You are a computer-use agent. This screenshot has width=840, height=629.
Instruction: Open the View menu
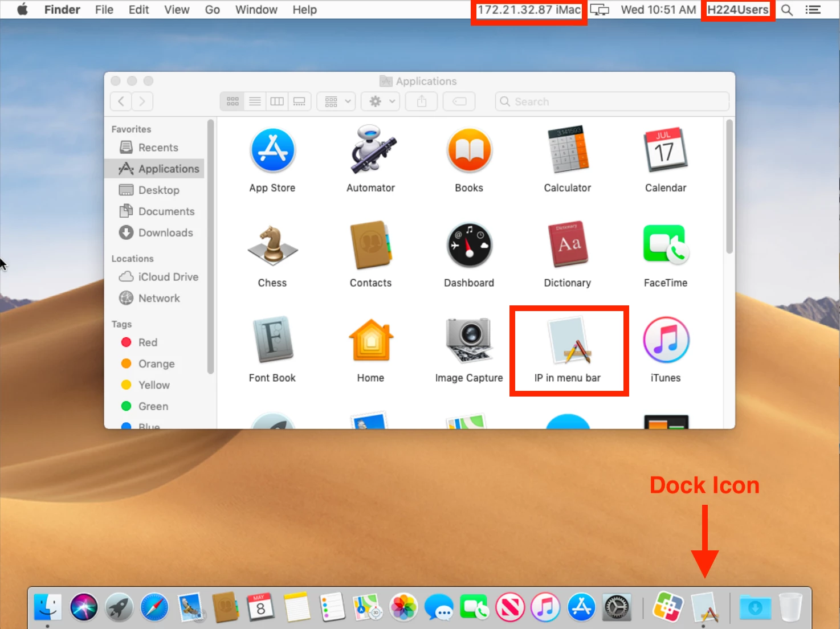(x=177, y=10)
